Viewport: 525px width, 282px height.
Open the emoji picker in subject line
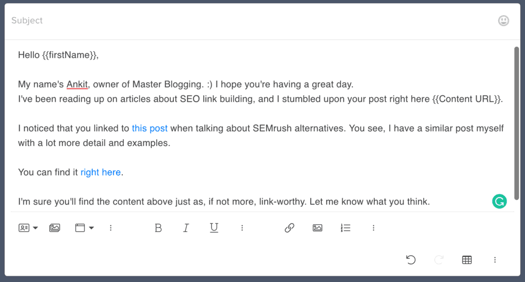(x=503, y=21)
